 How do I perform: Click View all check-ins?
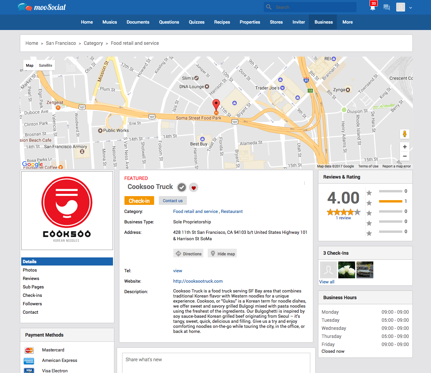[x=327, y=282]
